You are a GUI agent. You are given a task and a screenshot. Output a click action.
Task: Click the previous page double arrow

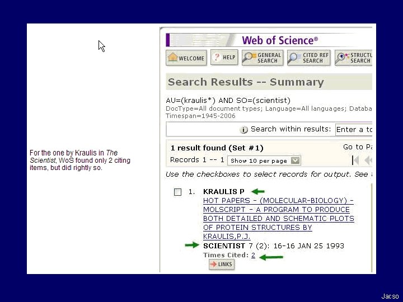pyautogui.click(x=368, y=161)
